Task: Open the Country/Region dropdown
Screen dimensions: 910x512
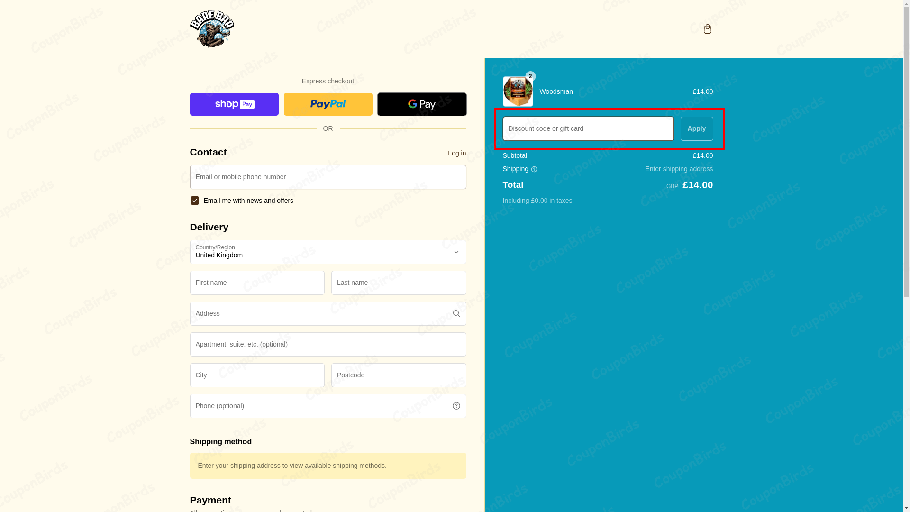Action: pos(328,252)
